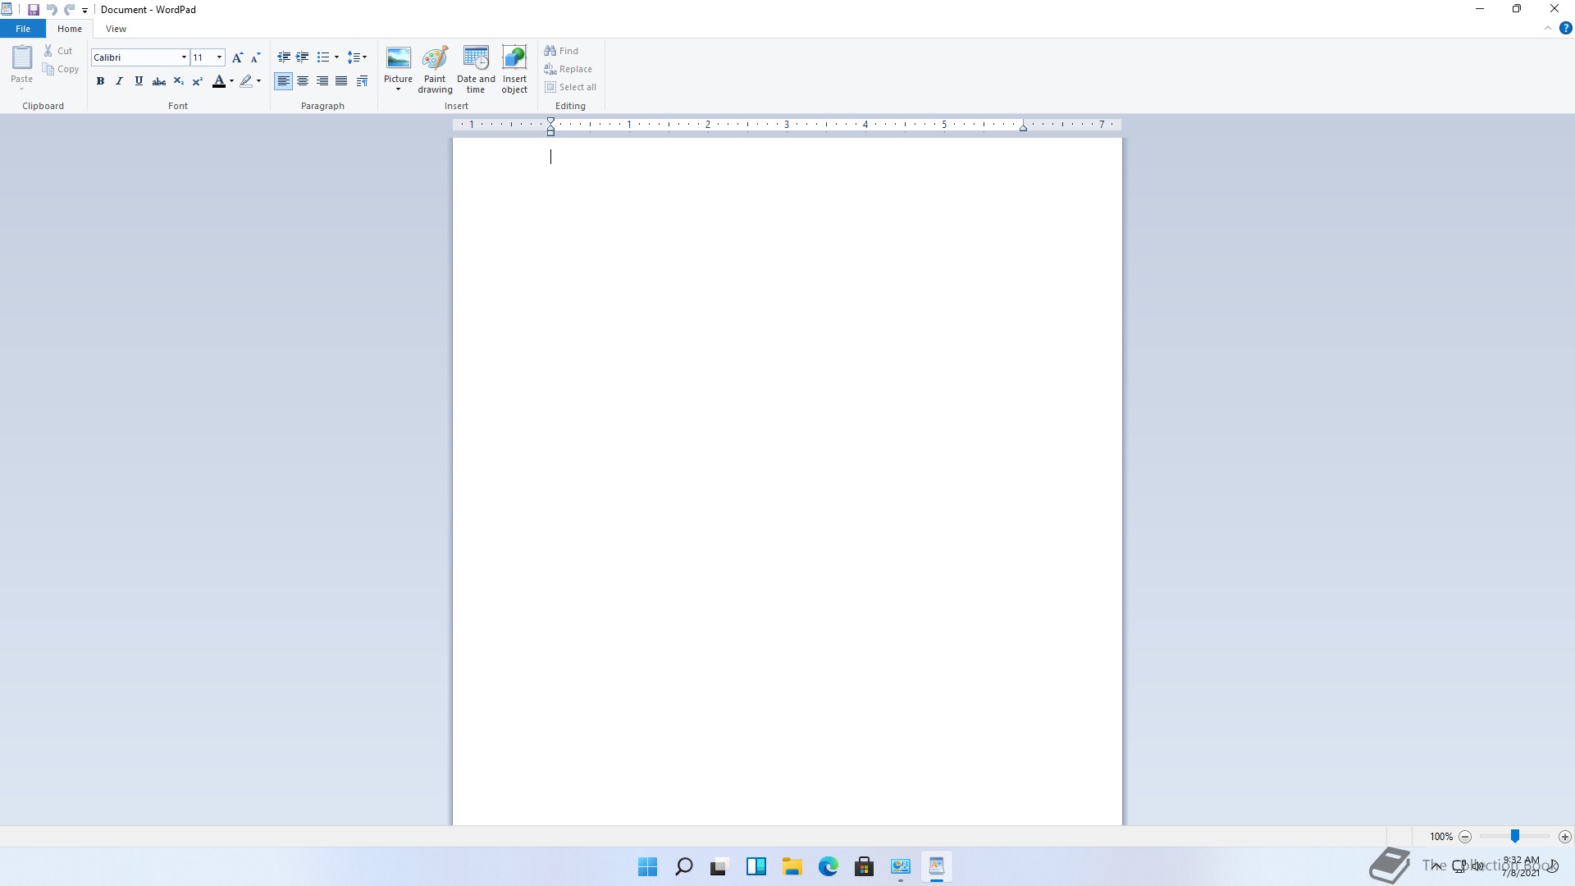Apply Subscript formatting
The image size is (1575, 886).
(x=178, y=81)
